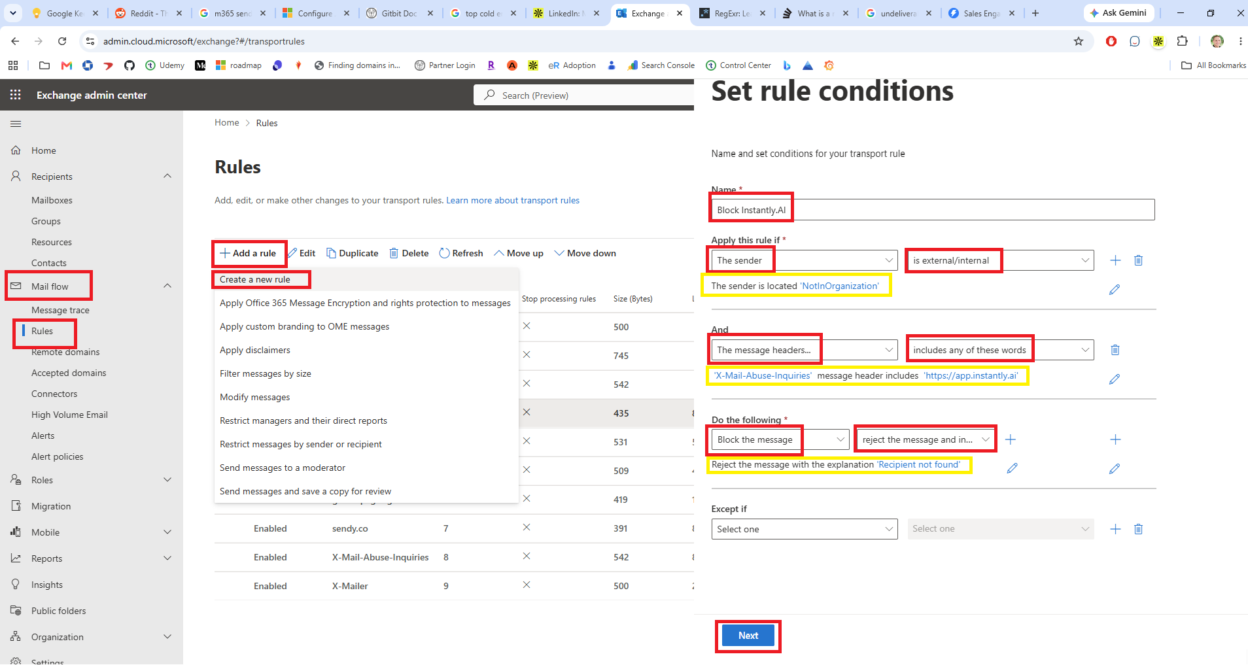
Task: Collapse navigation with the hamburger icon
Action: click(16, 124)
